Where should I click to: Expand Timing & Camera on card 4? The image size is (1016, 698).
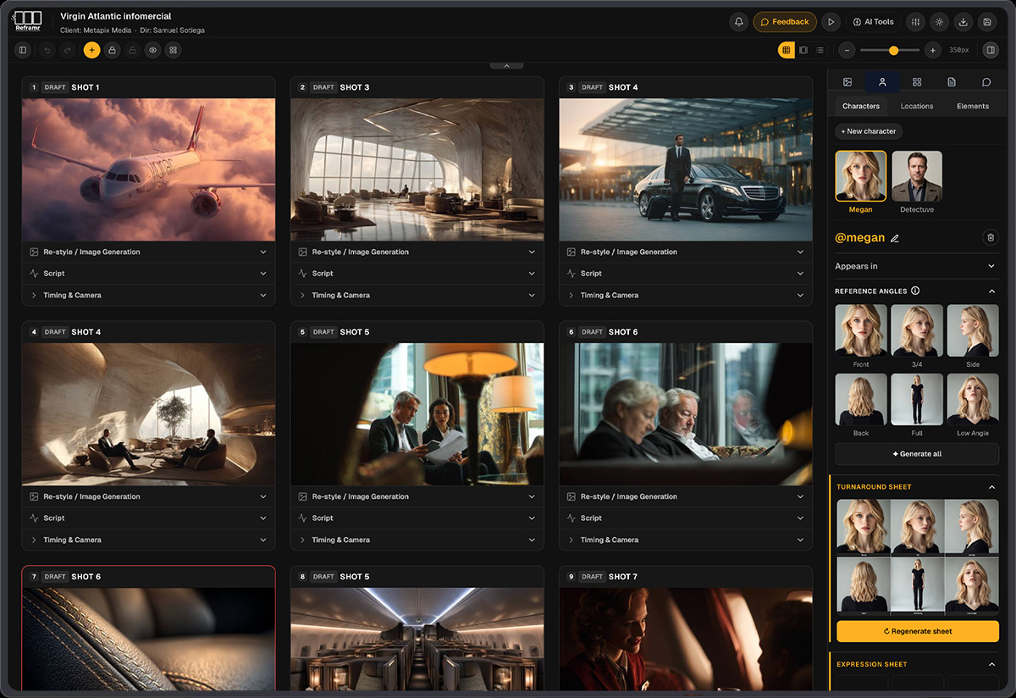click(149, 540)
